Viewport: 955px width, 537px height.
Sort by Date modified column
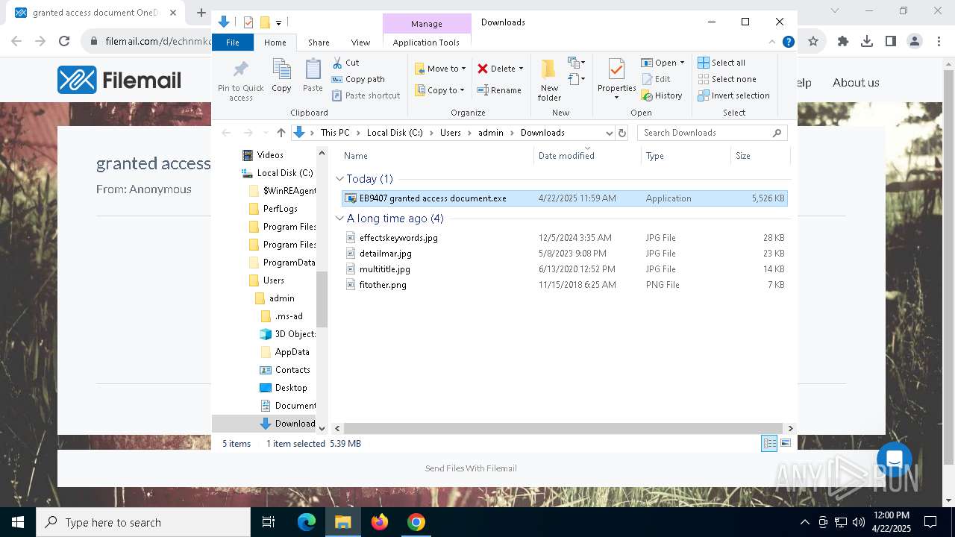pyautogui.click(x=586, y=156)
